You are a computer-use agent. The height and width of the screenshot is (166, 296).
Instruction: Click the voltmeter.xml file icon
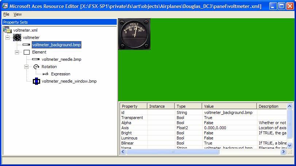[x=7, y=30]
